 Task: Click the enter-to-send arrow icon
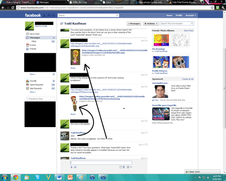(131, 167)
